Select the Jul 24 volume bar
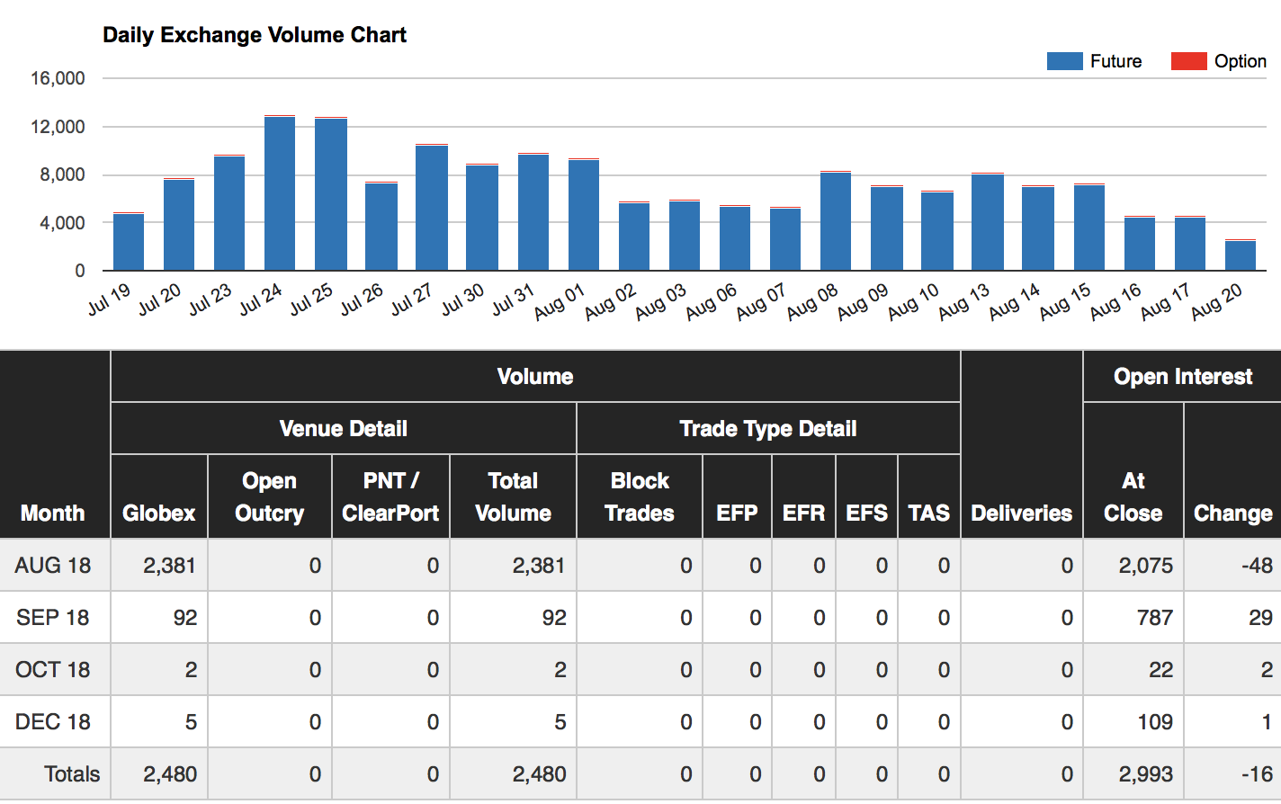This screenshot has height=804, width=1281. coord(280,192)
